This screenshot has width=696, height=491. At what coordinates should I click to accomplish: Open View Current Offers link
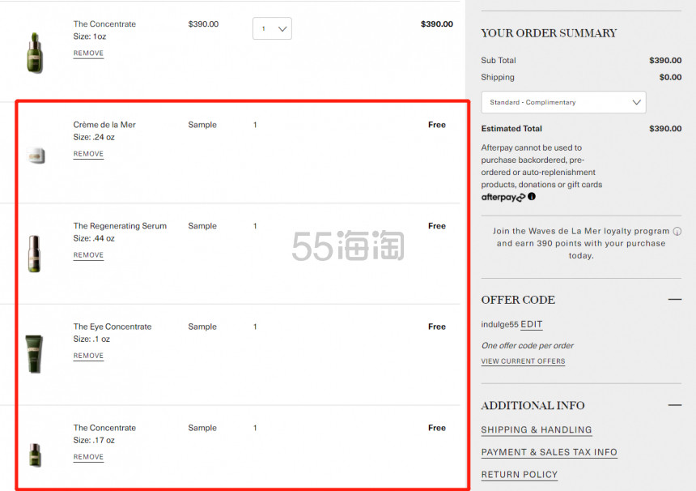523,361
